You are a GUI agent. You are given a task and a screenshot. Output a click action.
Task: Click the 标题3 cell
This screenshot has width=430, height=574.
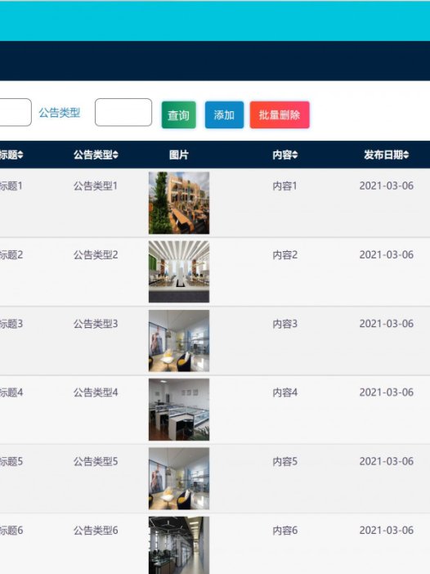(x=11, y=324)
